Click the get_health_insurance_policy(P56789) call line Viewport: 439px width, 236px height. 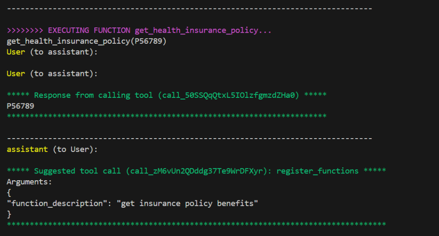point(87,41)
